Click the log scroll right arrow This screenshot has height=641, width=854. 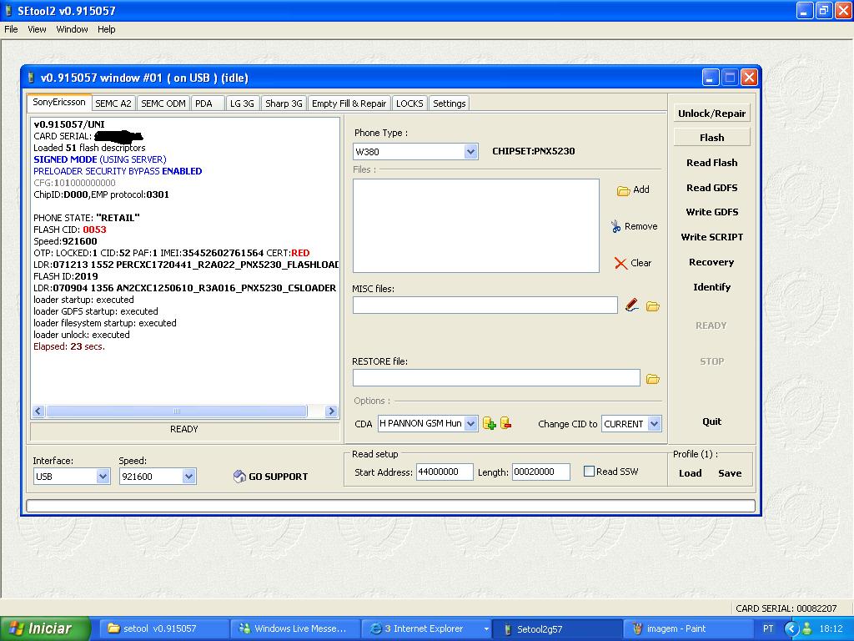pyautogui.click(x=331, y=411)
